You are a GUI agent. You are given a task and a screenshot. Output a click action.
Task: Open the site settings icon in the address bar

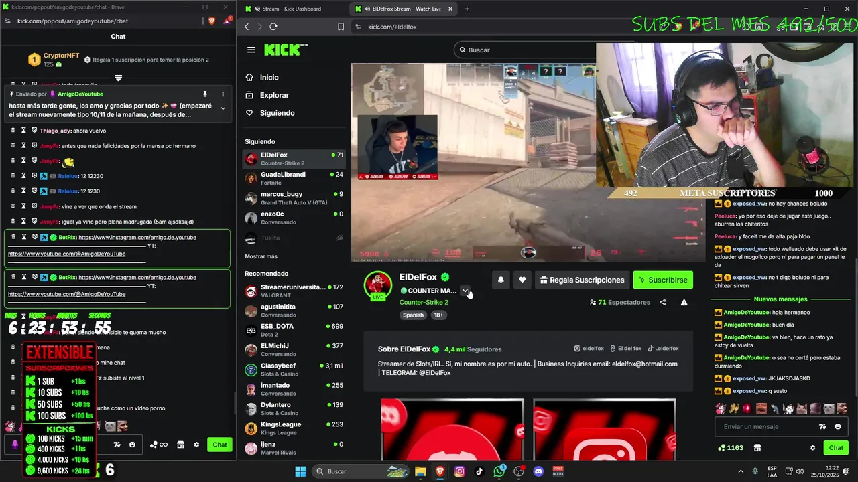[x=358, y=27]
